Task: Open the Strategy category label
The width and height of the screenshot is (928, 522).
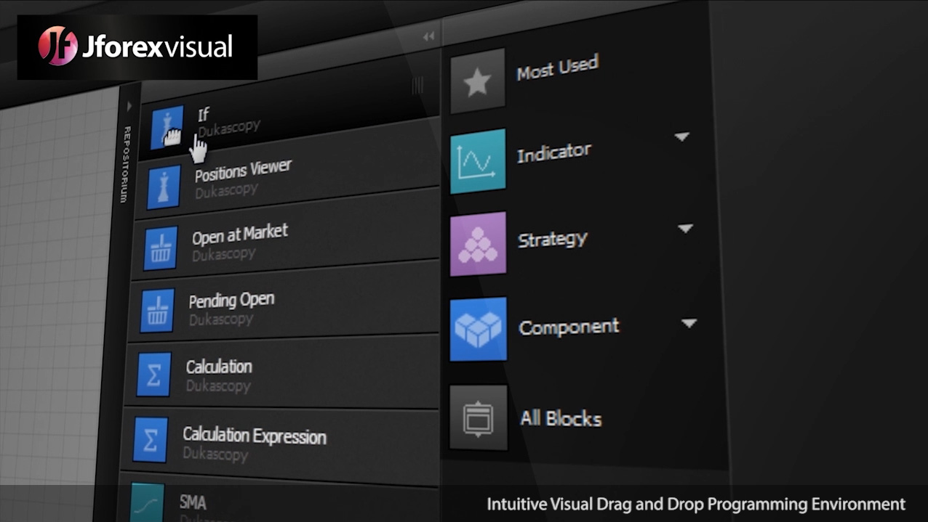Action: [553, 239]
